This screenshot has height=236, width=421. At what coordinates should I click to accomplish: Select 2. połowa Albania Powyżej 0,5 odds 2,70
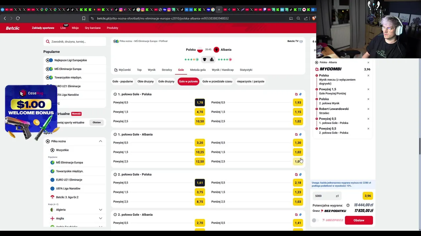click(x=200, y=223)
